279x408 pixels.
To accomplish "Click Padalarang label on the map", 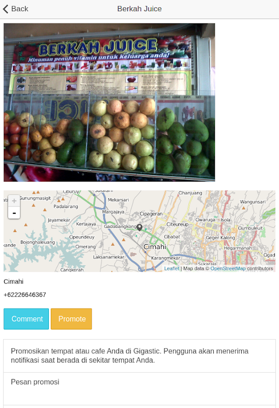I will (66, 207).
